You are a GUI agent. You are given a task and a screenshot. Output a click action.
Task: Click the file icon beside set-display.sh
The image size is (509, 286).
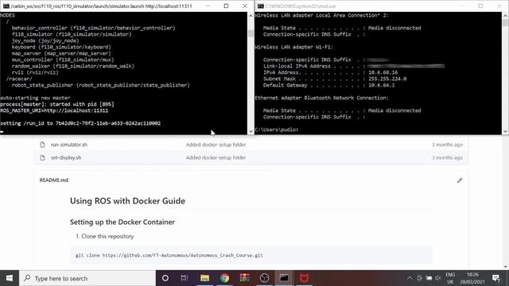point(42,157)
